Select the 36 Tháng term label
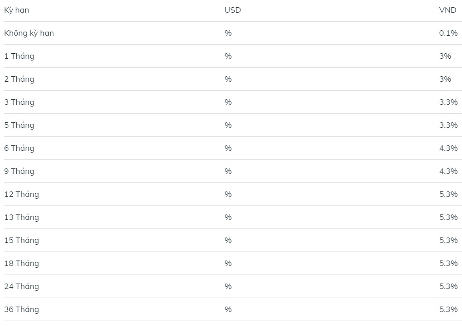This screenshot has height=326, width=462. point(22,309)
